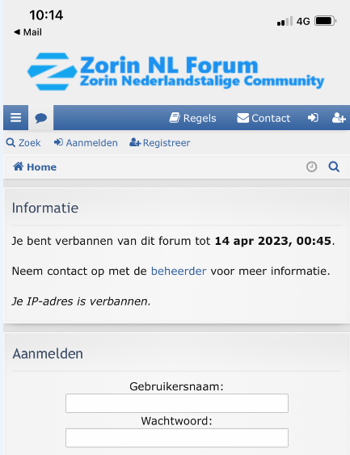
Task: Click the Zorin NL Forum title
Action: (169, 65)
